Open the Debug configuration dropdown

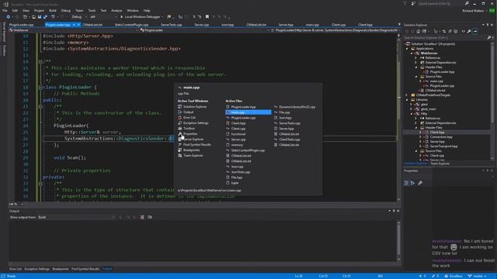pos(78,17)
